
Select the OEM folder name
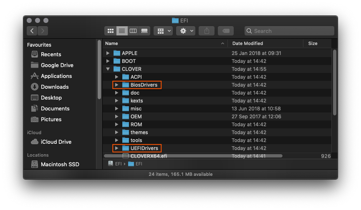[136, 117]
